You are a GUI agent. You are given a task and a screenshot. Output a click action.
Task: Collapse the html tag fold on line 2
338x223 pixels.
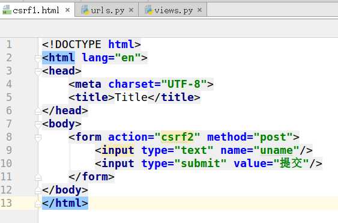[x=38, y=58]
